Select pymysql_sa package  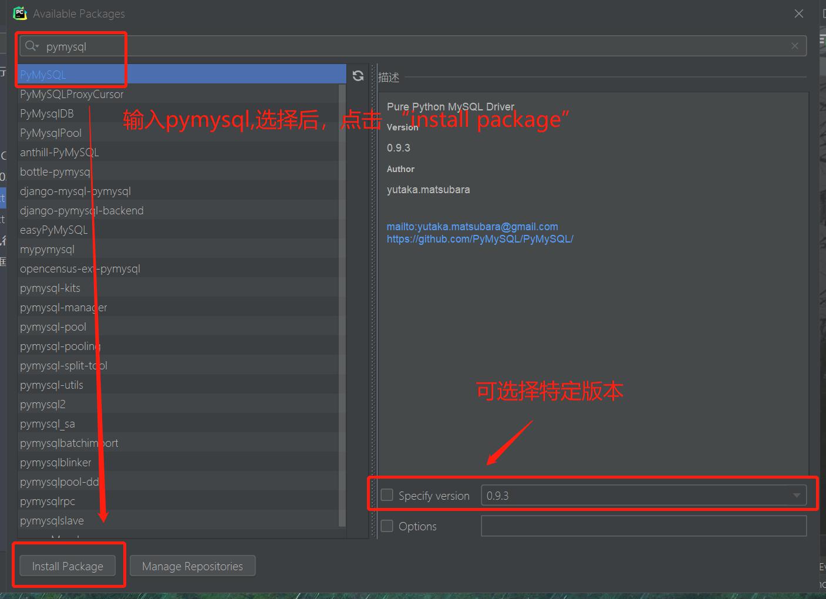[x=178, y=423]
